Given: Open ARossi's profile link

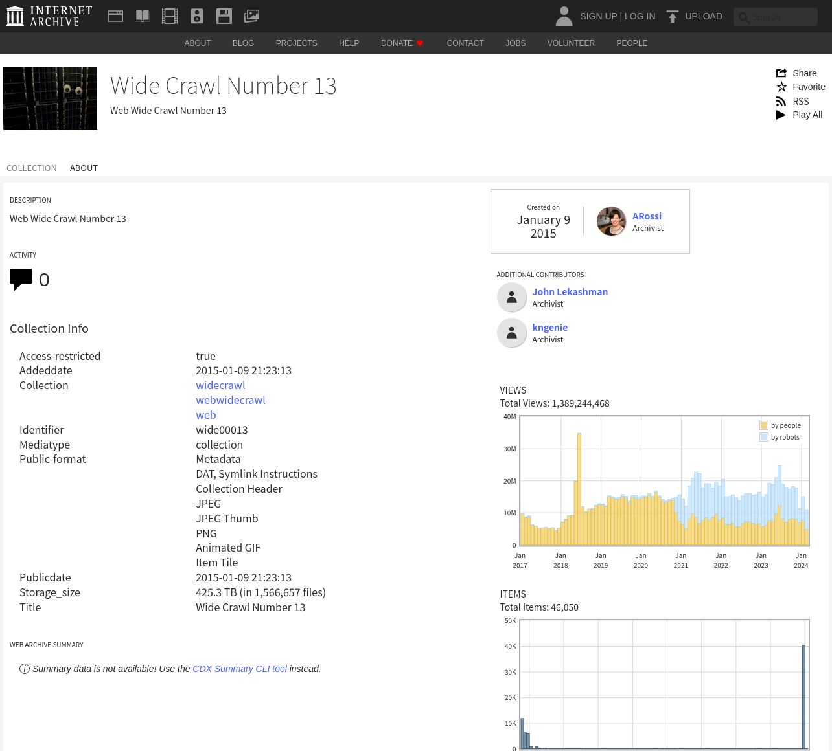Looking at the screenshot, I should pos(647,216).
